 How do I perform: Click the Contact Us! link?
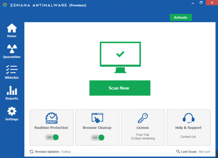[188, 137]
